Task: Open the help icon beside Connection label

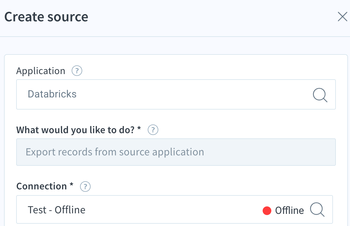Action: (85, 187)
